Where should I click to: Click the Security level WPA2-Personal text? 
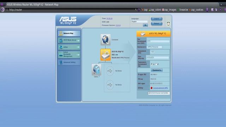tap(120, 58)
